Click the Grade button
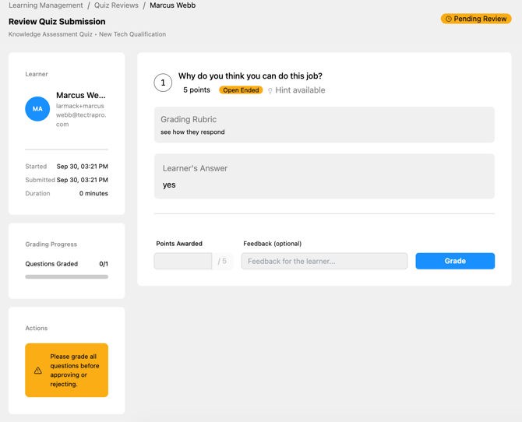The image size is (522, 422). click(455, 261)
